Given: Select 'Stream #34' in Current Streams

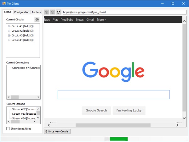Looking at the screenshot, I should click(24, 118).
